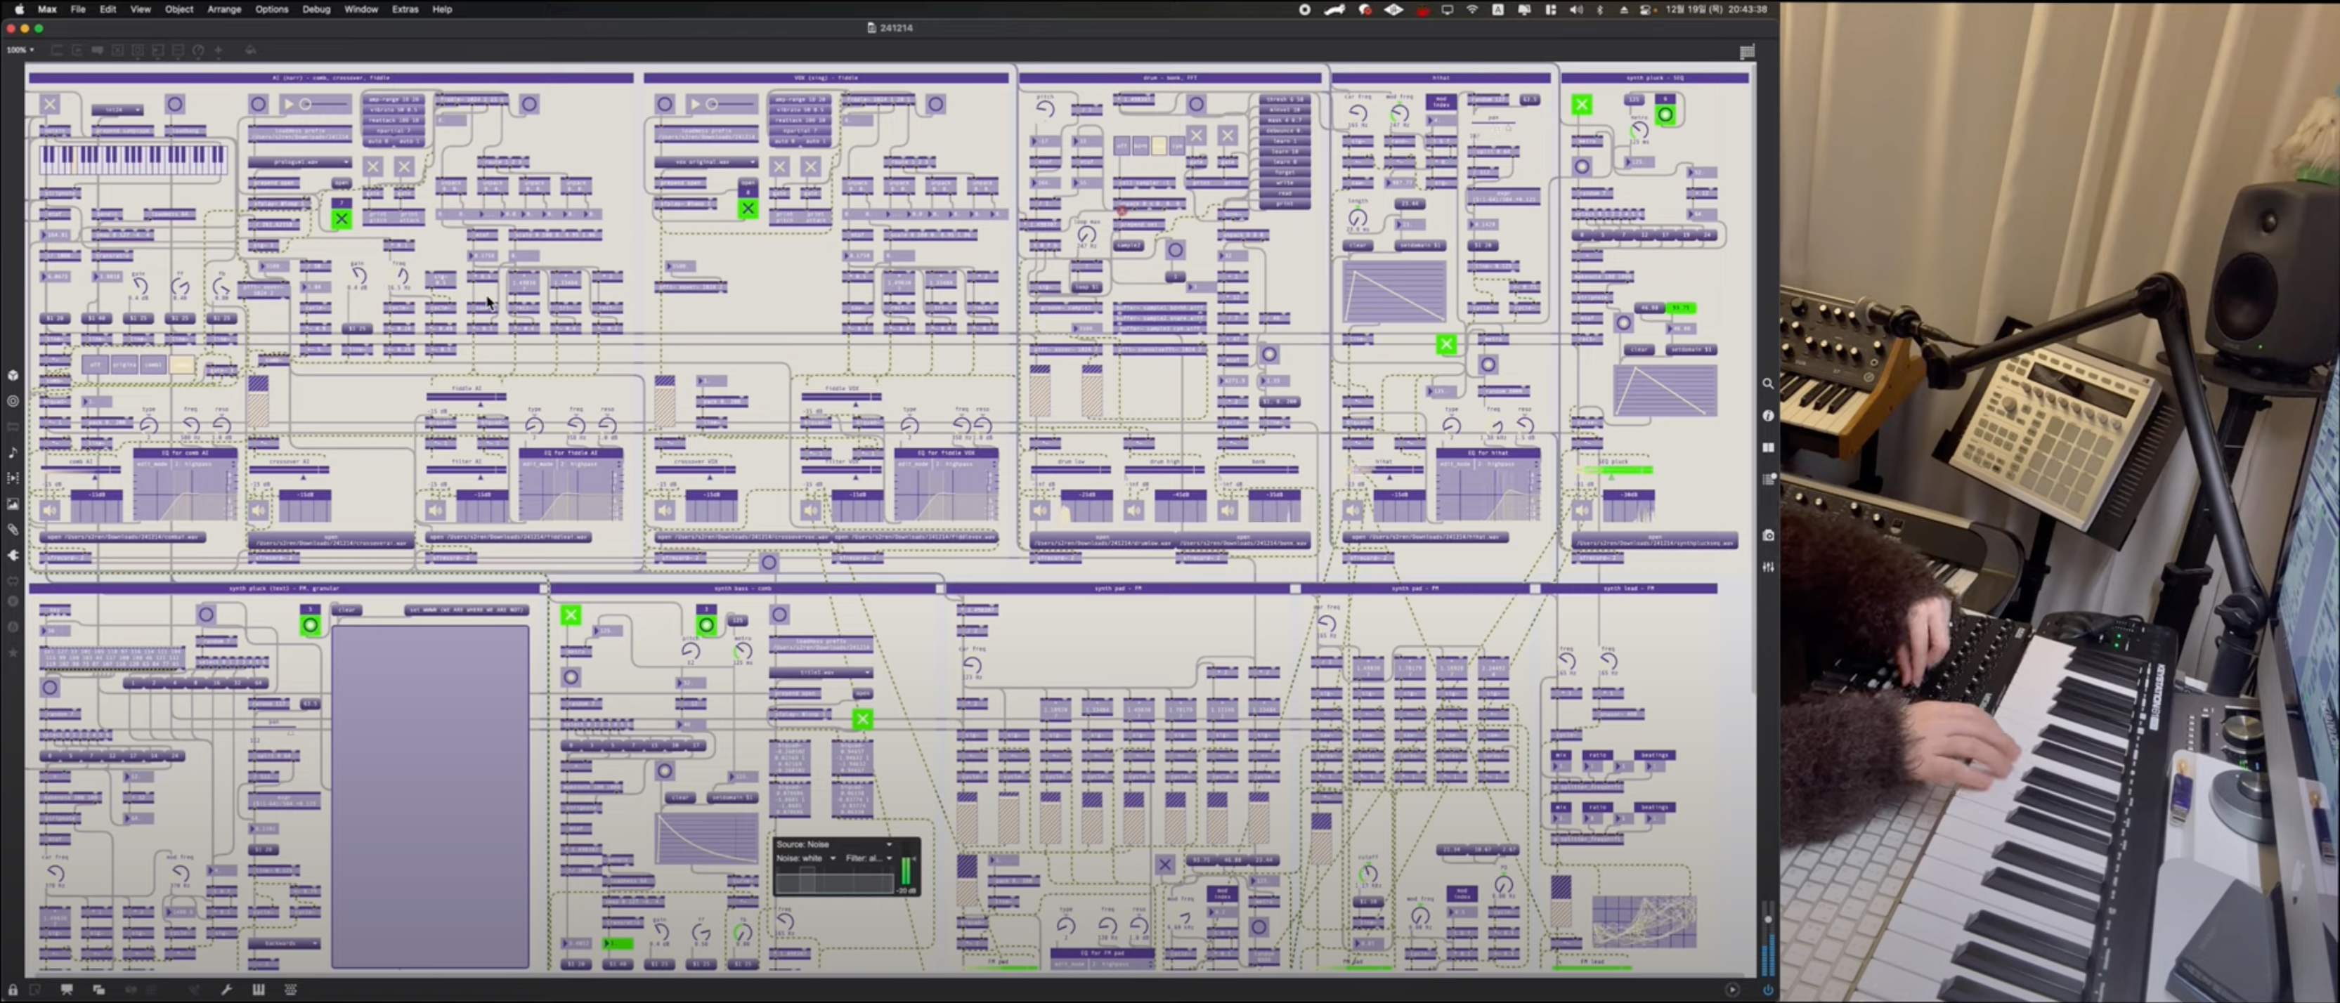Screen dimensions: 2340x1003
Task: Open the mixer sliders icon in right sidebar
Action: tap(1768, 566)
